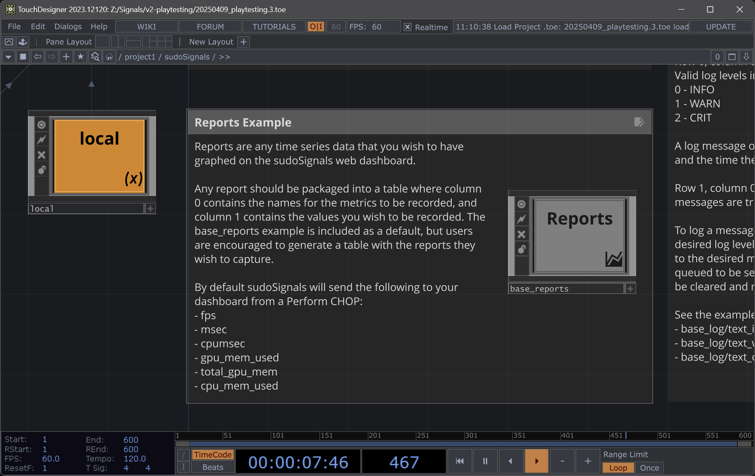
Task: Click the pane down-arrow icon at top right
Action: (x=746, y=57)
